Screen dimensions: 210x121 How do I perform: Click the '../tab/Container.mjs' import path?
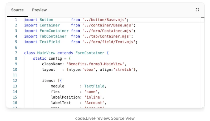(x=107, y=36)
